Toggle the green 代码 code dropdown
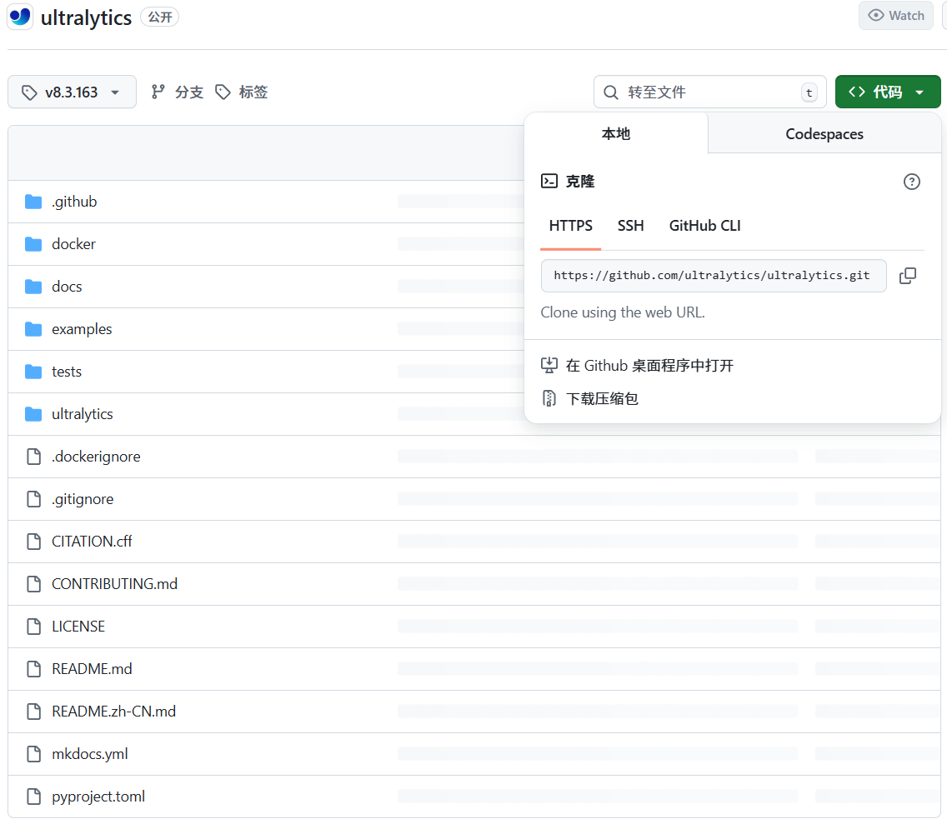 [887, 92]
